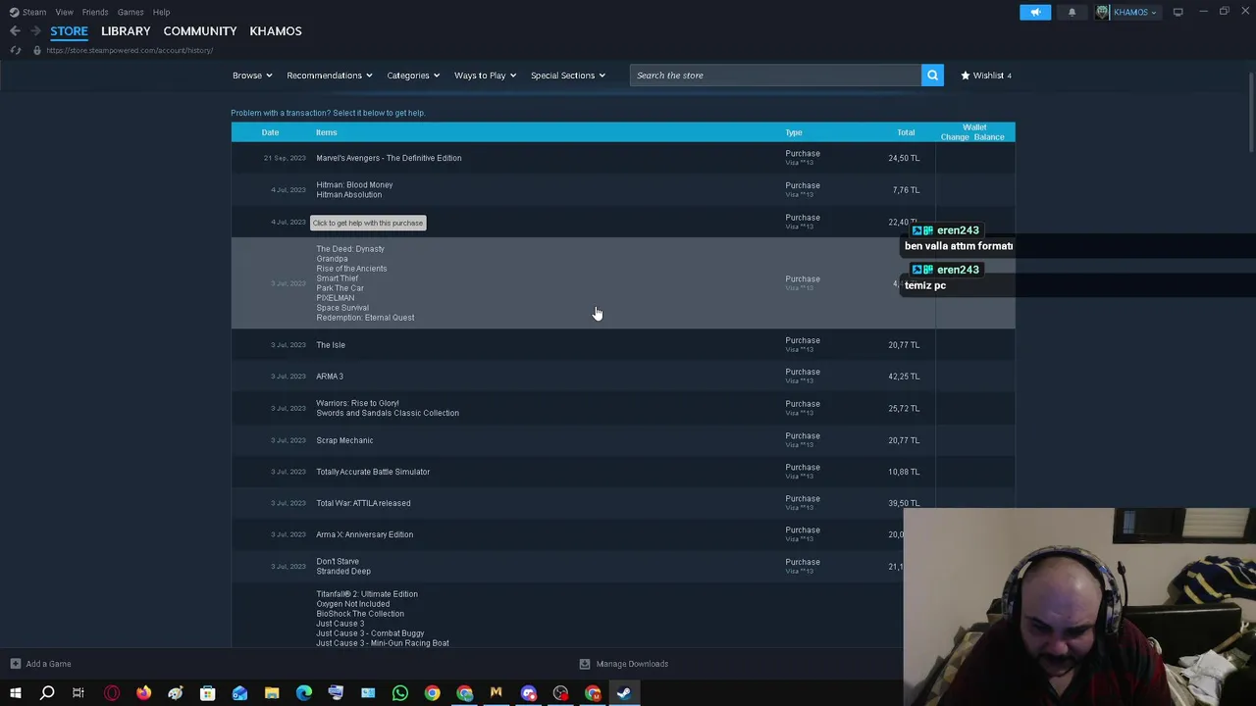1256x706 pixels.
Task: Launch Firefox from taskbar
Action: click(143, 694)
